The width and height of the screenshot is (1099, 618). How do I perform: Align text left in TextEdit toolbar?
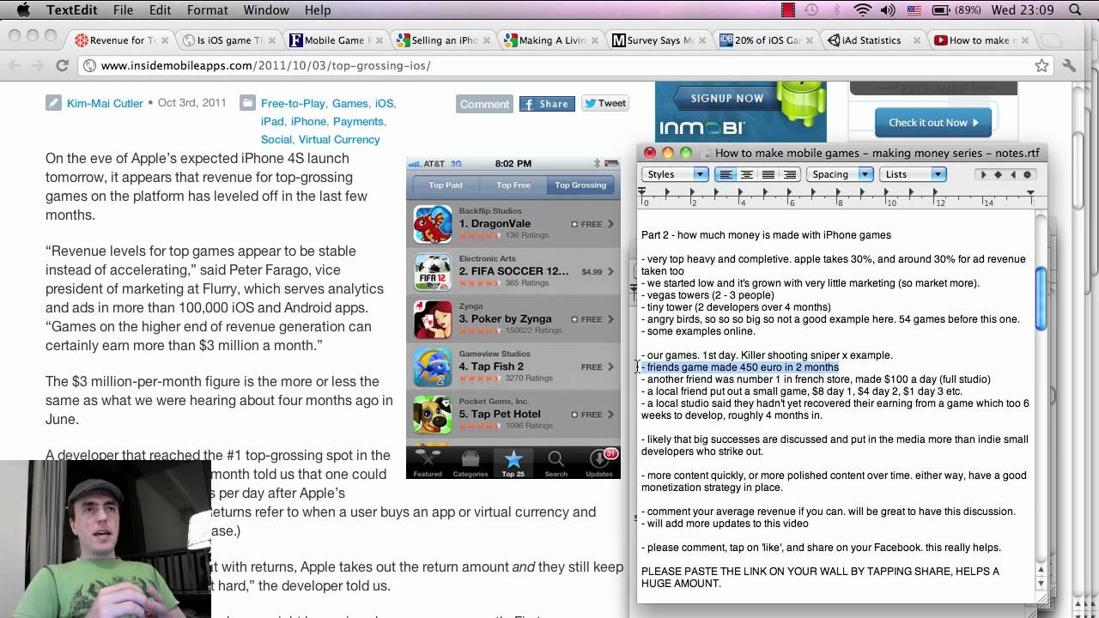(x=726, y=174)
